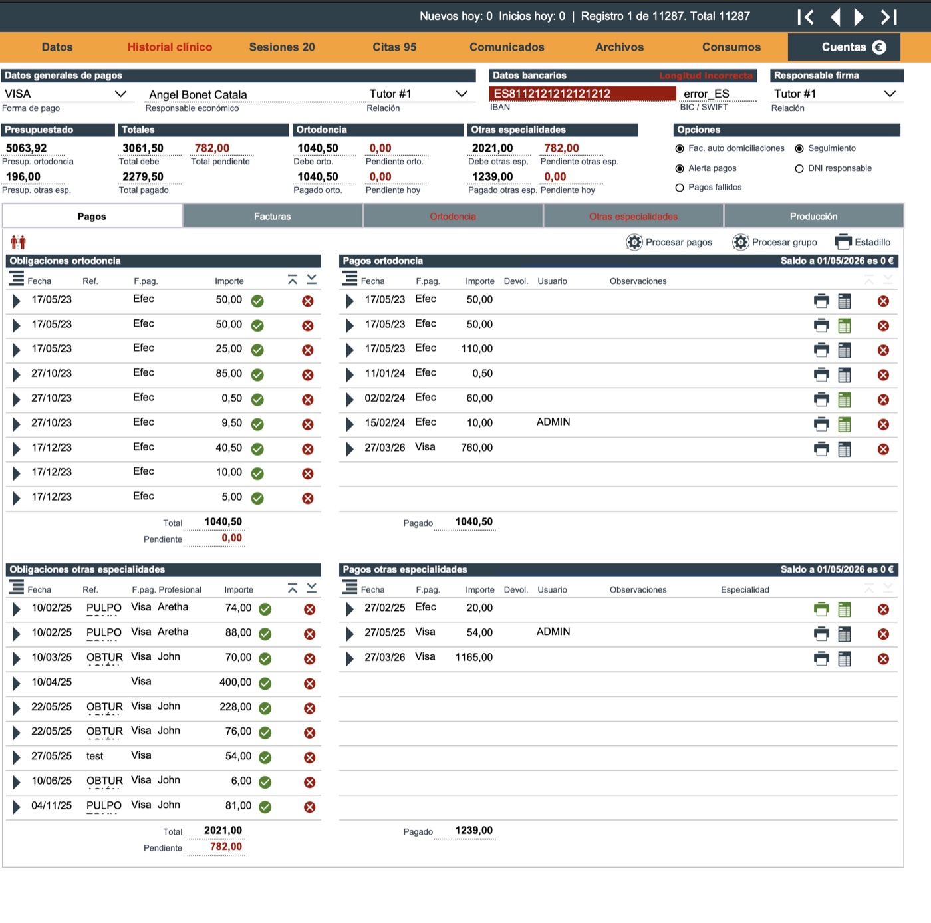Go to the first record arrow
This screenshot has height=923, width=931.
pos(805,17)
